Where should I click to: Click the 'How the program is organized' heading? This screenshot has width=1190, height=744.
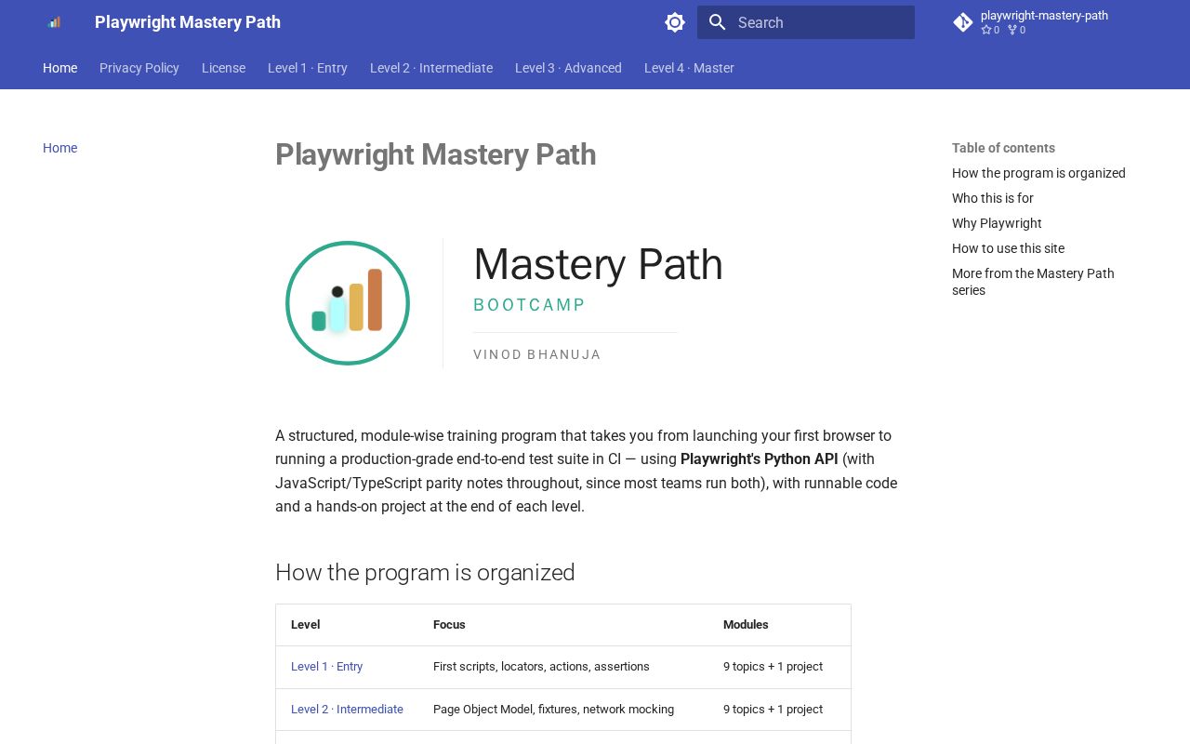425,572
